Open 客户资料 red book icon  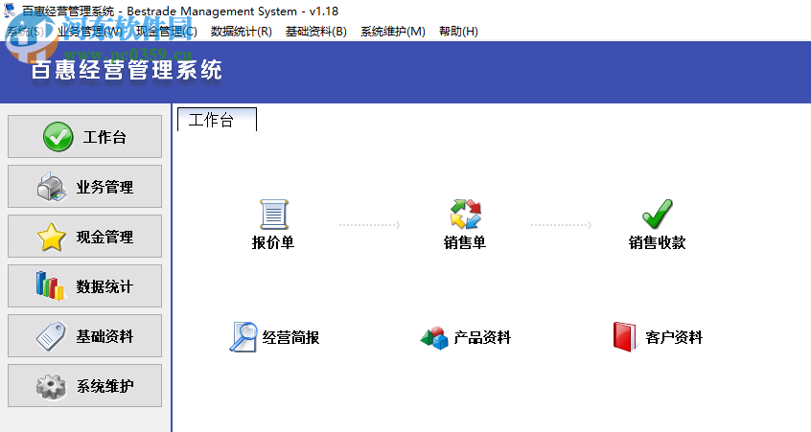point(625,337)
